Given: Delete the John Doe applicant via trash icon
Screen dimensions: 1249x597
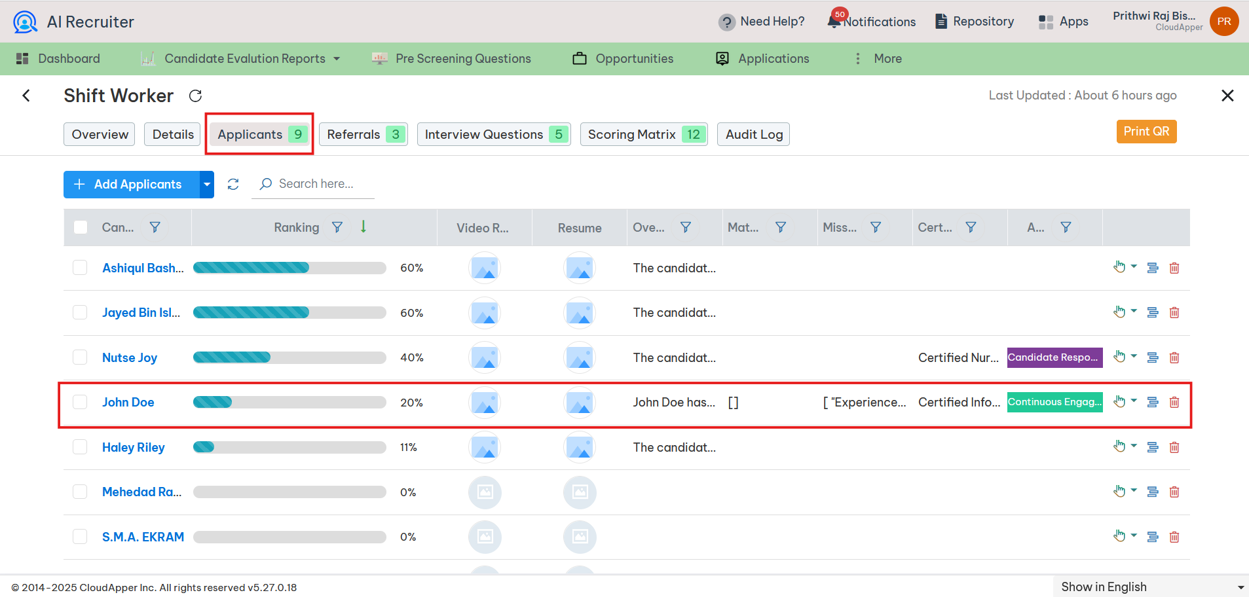Looking at the screenshot, I should [x=1174, y=402].
